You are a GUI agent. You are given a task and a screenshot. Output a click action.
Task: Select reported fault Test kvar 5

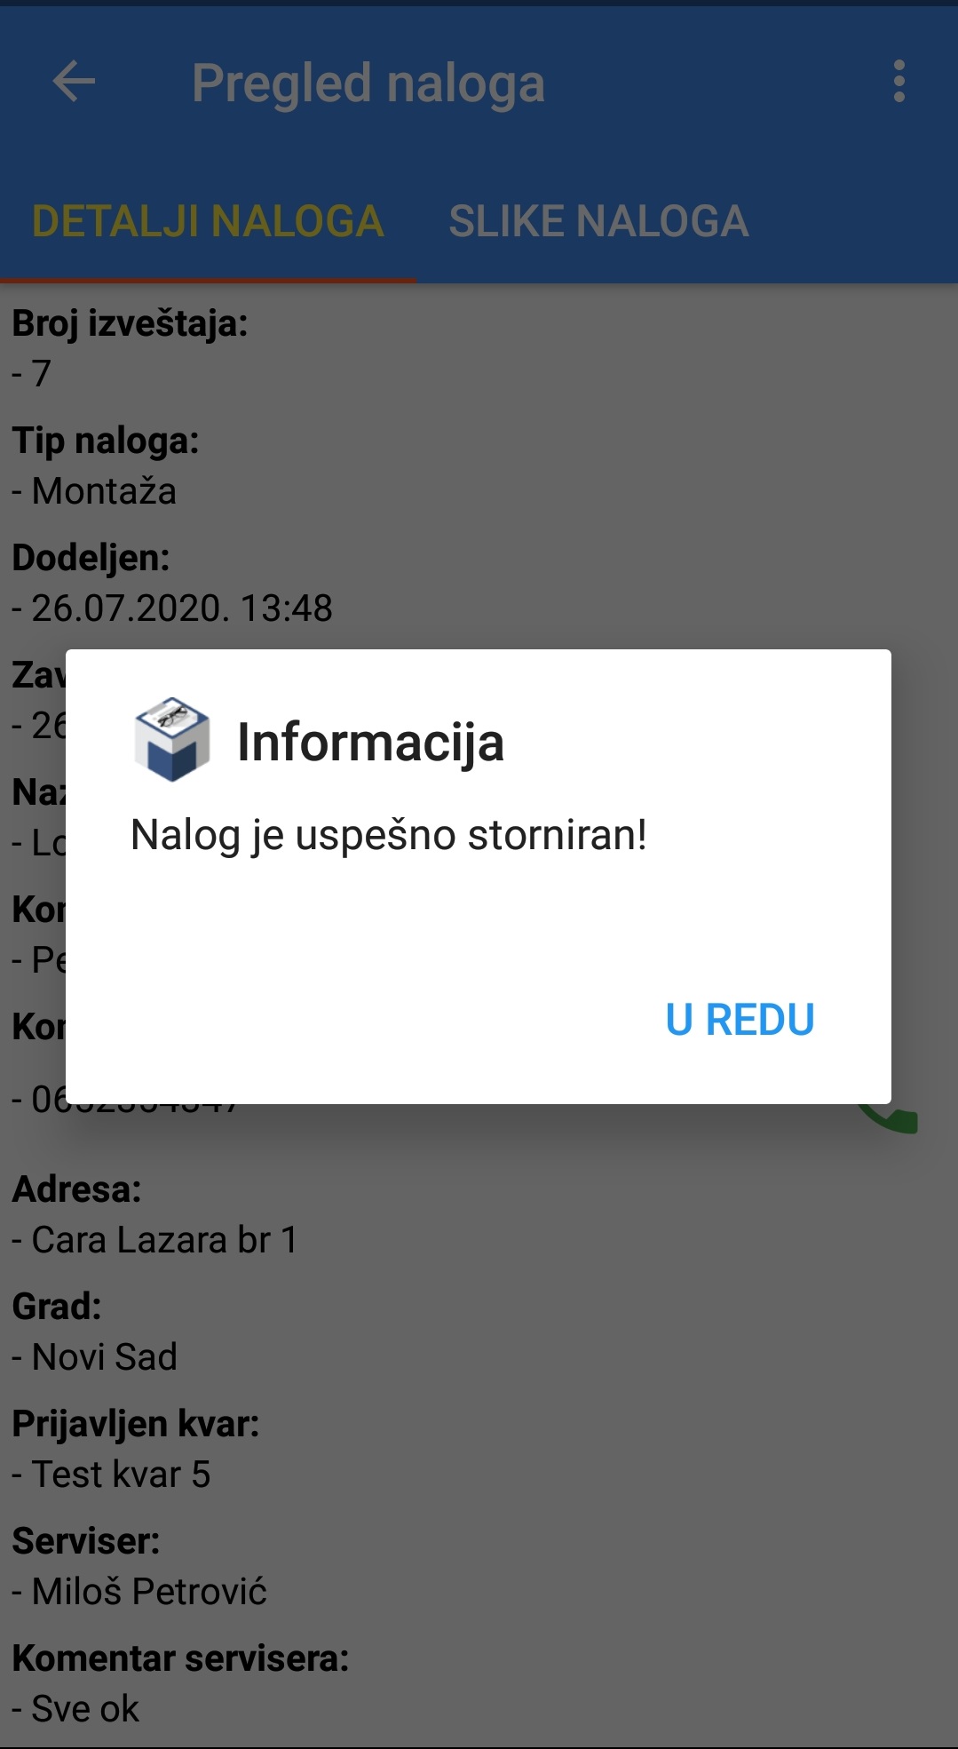click(x=121, y=1475)
